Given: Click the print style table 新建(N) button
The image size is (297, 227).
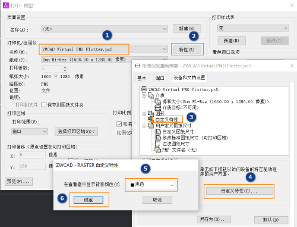Looking at the screenshot, I should click(x=232, y=41).
